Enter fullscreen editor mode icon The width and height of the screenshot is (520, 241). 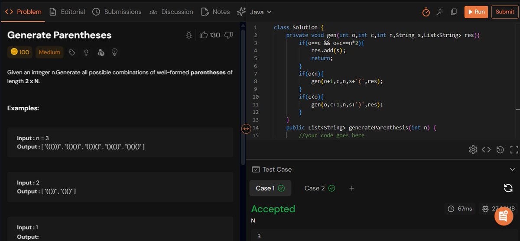[x=514, y=150]
